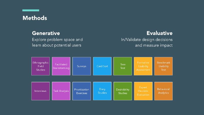The height and width of the screenshot is (115, 204).
Task: Select the purple Interviews tile
Action: (x=41, y=91)
